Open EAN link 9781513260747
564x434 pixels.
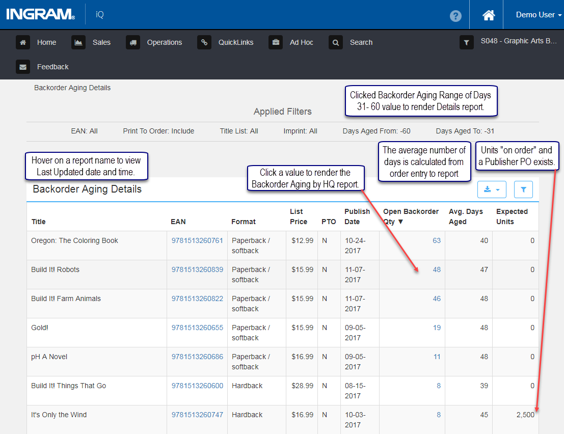click(197, 415)
